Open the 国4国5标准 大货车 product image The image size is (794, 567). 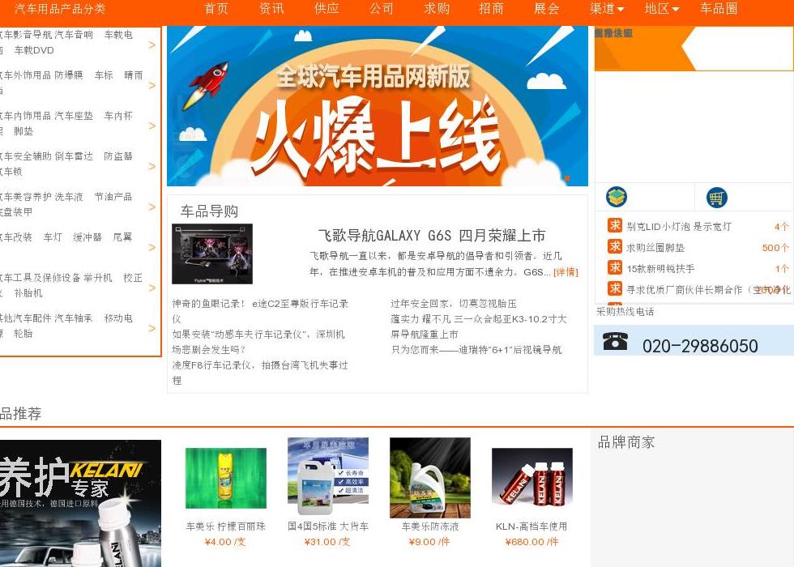(328, 476)
